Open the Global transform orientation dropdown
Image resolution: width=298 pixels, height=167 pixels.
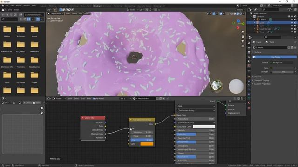tap(133, 10)
